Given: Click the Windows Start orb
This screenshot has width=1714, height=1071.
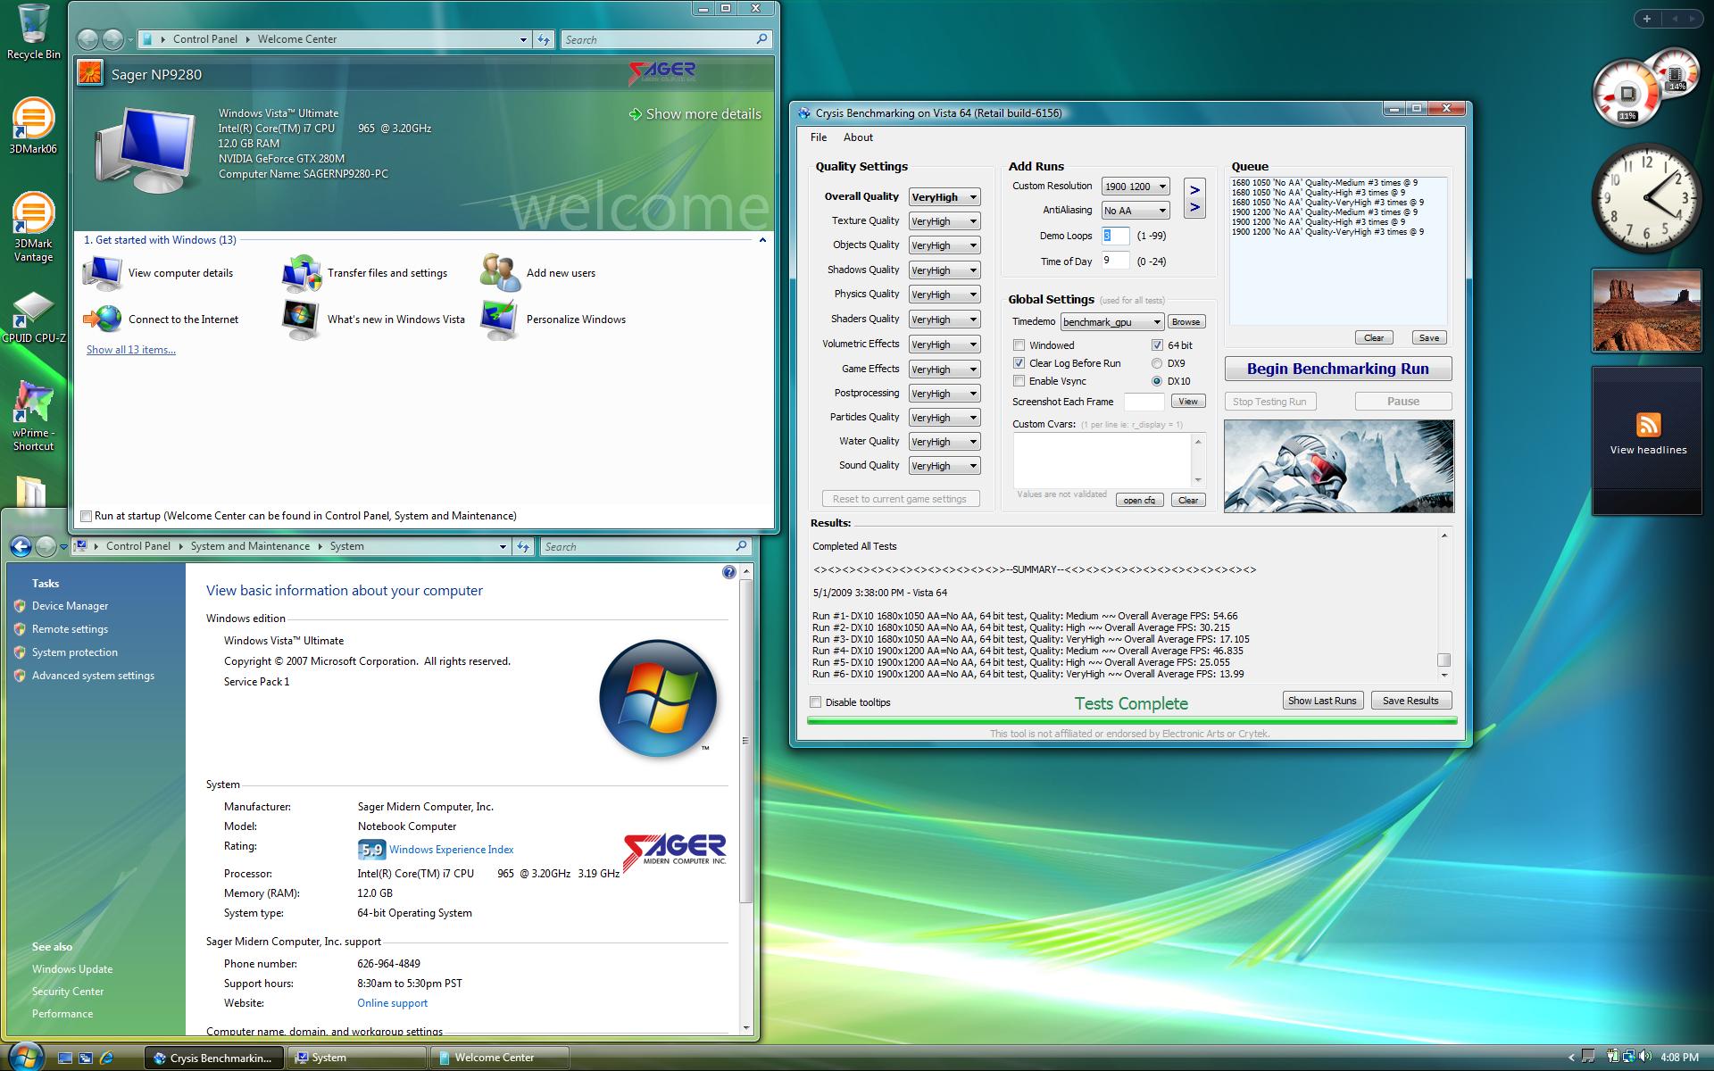Looking at the screenshot, I should (26, 1057).
